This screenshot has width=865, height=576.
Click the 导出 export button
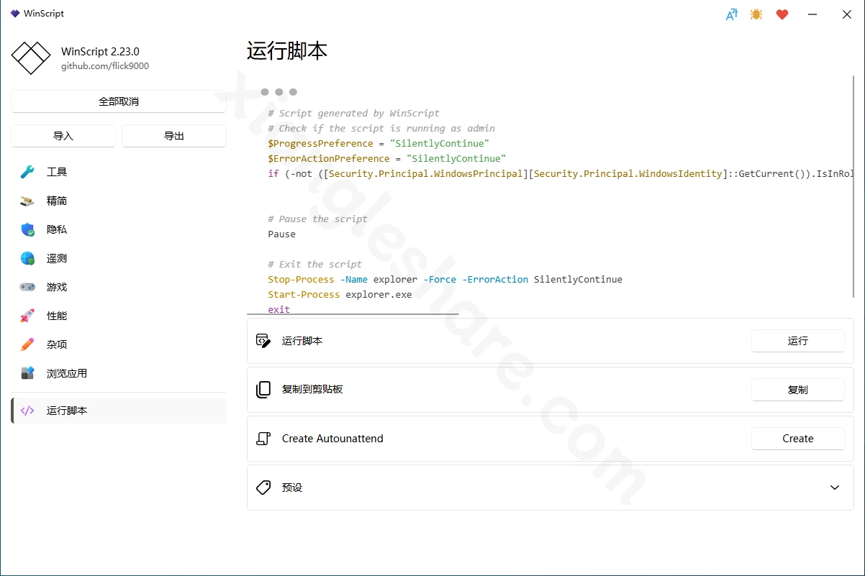point(174,136)
